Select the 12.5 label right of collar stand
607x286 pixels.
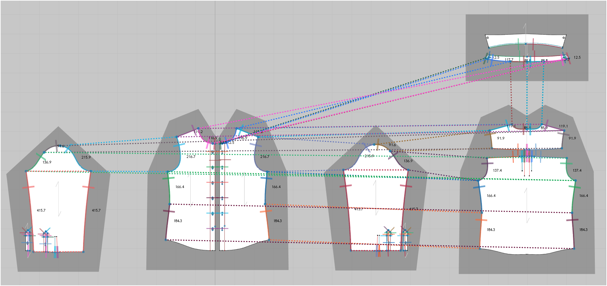[577, 57]
